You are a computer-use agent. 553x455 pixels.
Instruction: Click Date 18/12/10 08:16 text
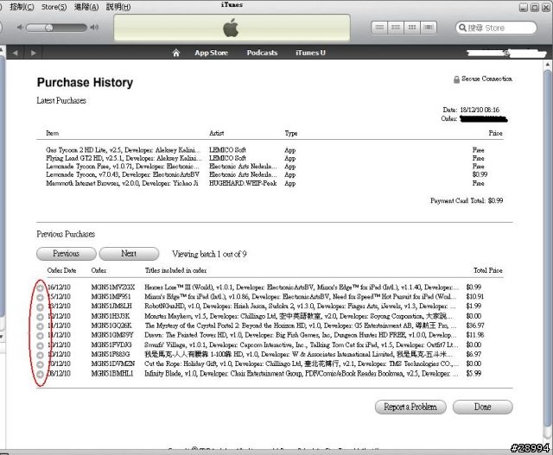[471, 110]
